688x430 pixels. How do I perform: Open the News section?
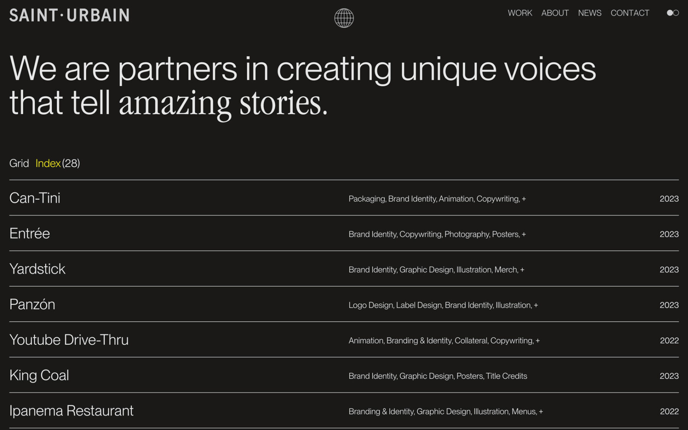tap(589, 13)
